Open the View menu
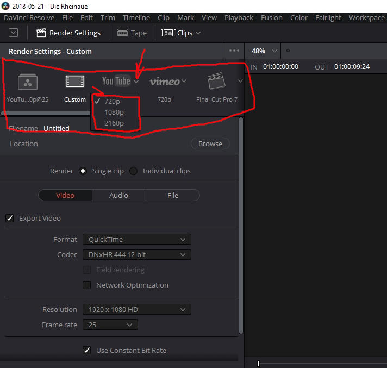 point(209,18)
